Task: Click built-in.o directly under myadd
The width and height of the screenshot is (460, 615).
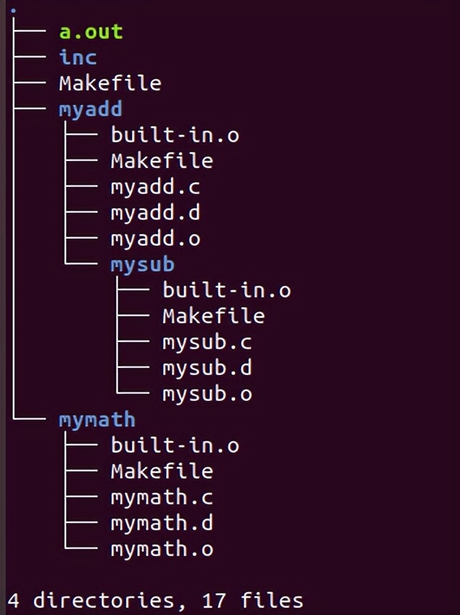Action: click(175, 135)
